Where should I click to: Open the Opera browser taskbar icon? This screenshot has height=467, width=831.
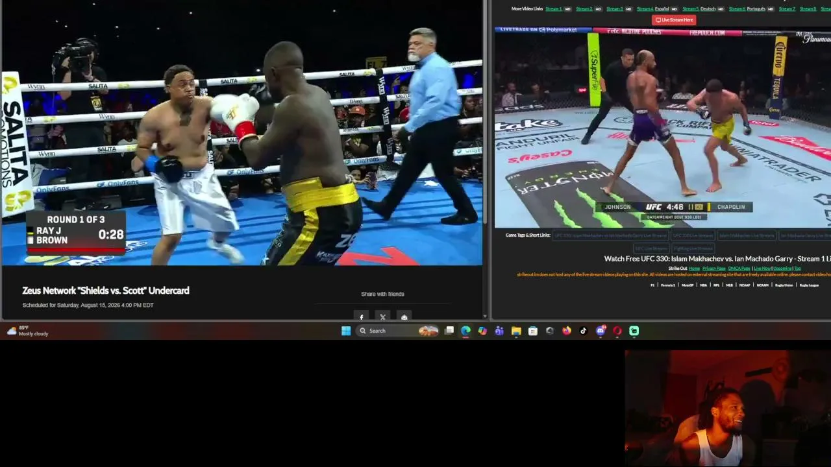617,331
